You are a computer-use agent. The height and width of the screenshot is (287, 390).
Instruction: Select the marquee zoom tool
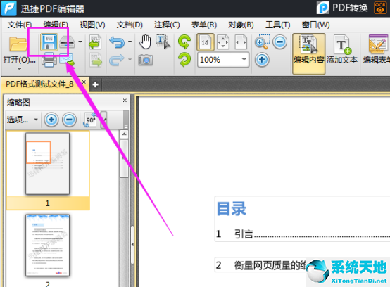[262, 42]
